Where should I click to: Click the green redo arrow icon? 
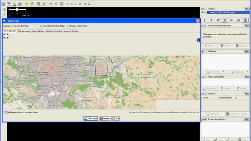click(x=32, y=4)
